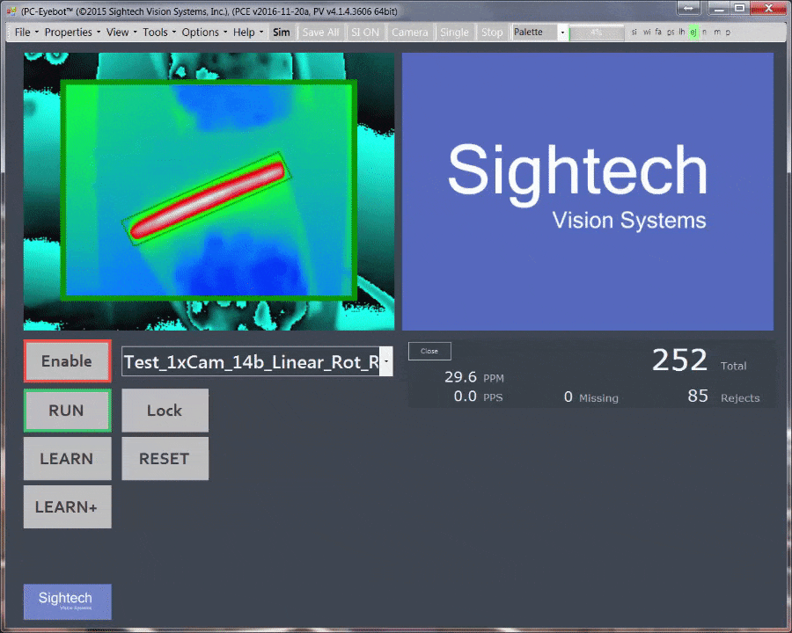Toggle the Enable button
This screenshot has height=633, width=792.
click(67, 361)
